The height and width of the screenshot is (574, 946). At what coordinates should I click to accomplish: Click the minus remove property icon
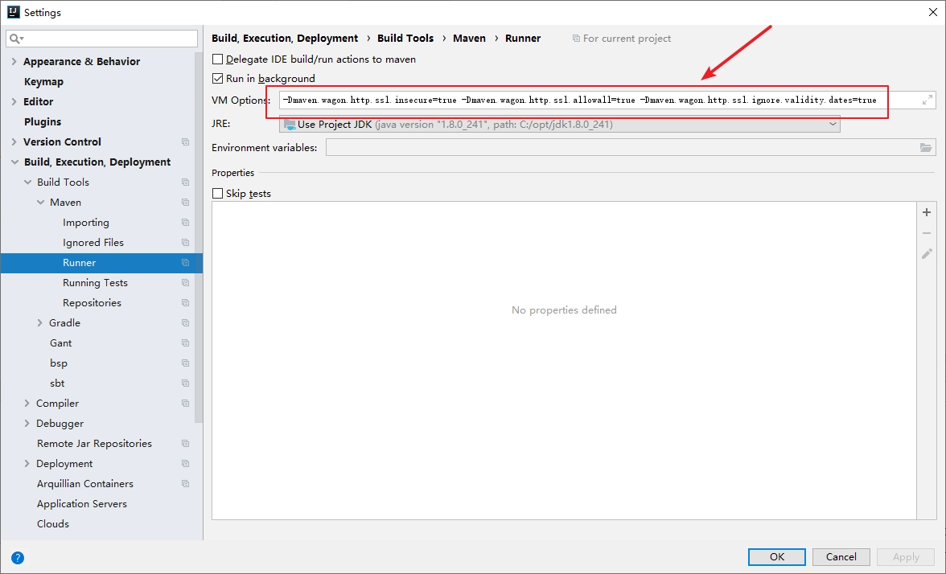click(x=927, y=233)
